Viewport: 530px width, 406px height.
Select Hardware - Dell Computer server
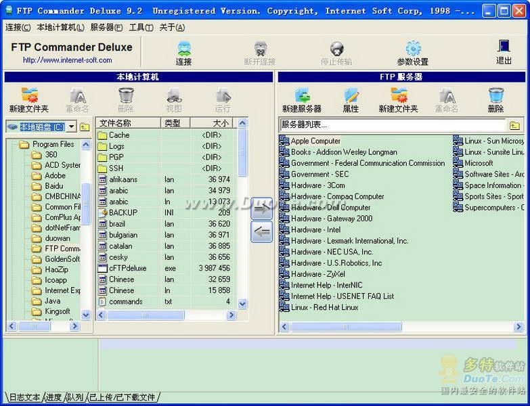pyautogui.click(x=324, y=207)
